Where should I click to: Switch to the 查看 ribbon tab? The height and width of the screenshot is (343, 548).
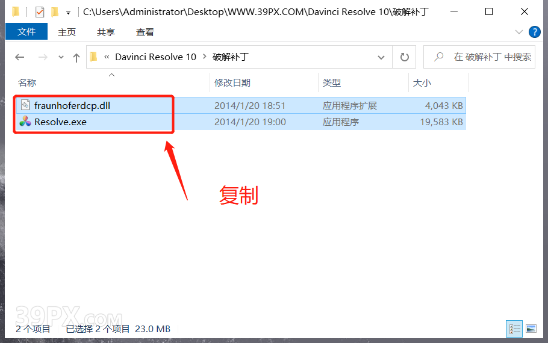145,32
